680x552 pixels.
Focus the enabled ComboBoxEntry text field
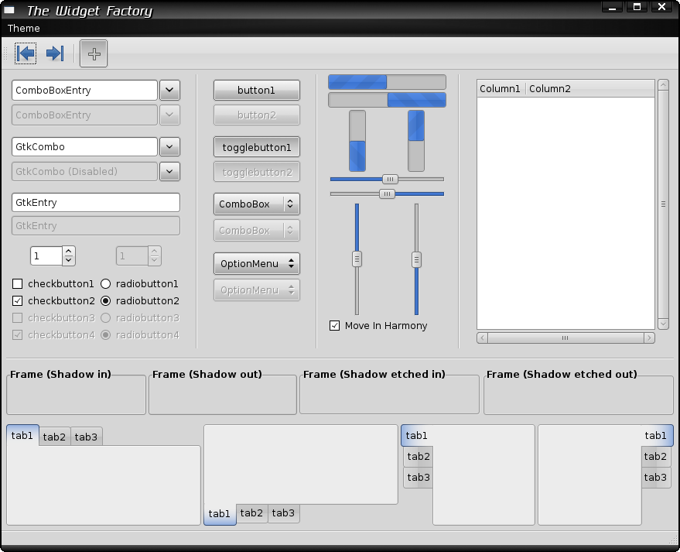(x=84, y=91)
